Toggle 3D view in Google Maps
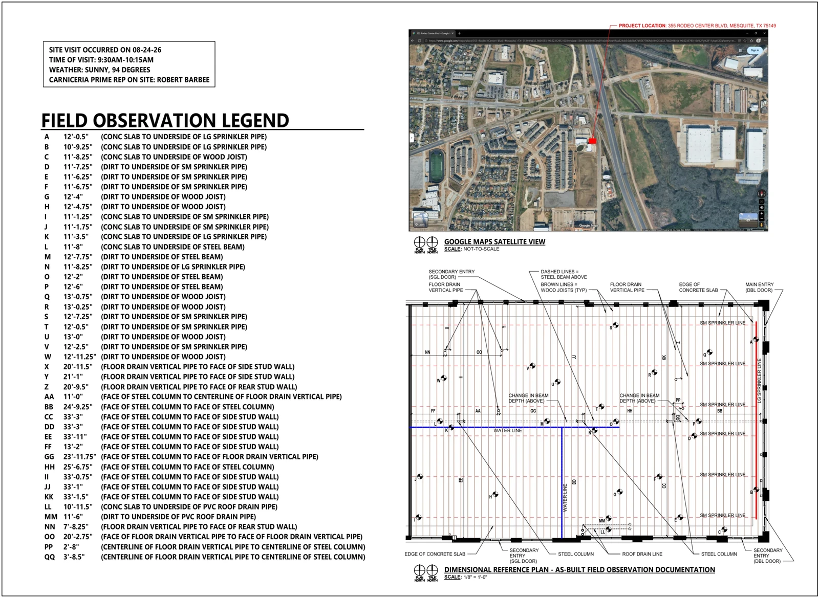The height and width of the screenshot is (597, 819). click(762, 202)
